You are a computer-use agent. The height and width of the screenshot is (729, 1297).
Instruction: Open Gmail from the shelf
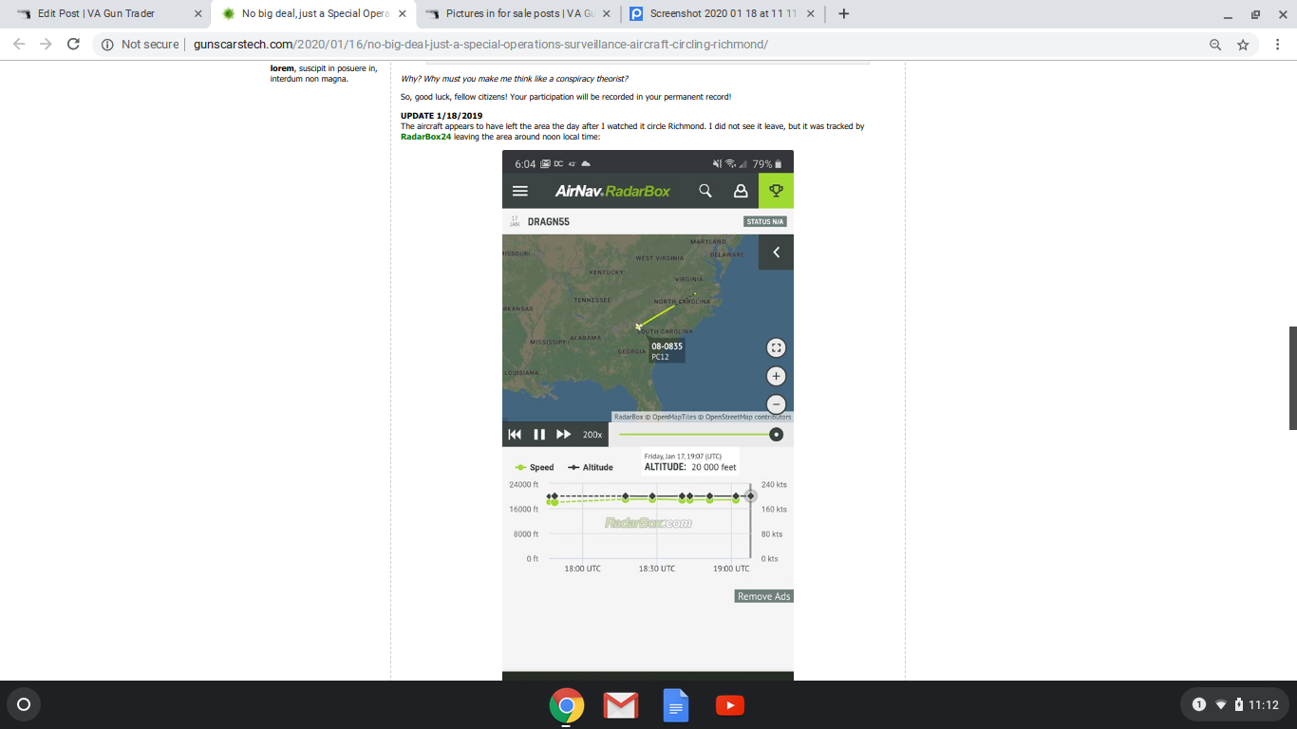[x=620, y=705]
